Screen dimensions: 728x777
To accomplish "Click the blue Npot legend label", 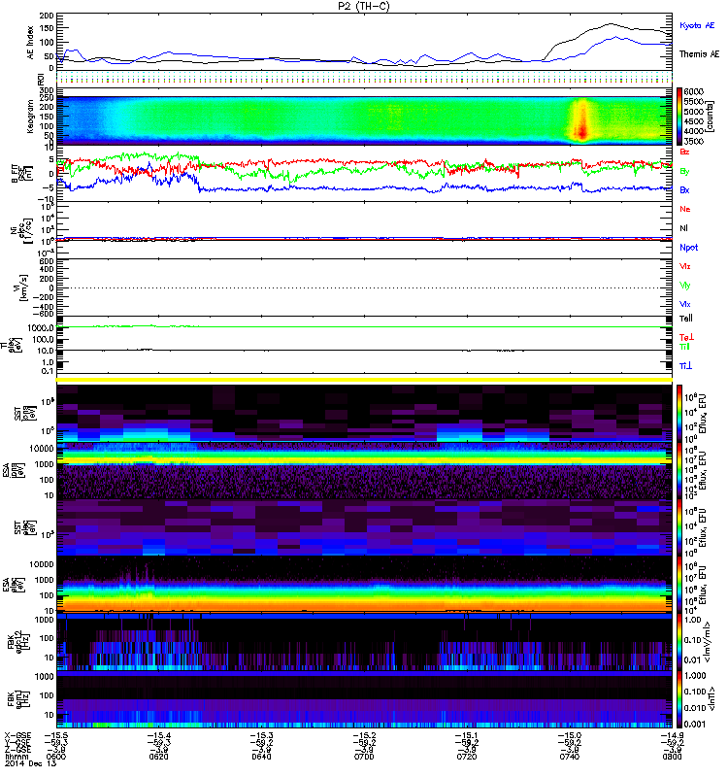I will (689, 248).
